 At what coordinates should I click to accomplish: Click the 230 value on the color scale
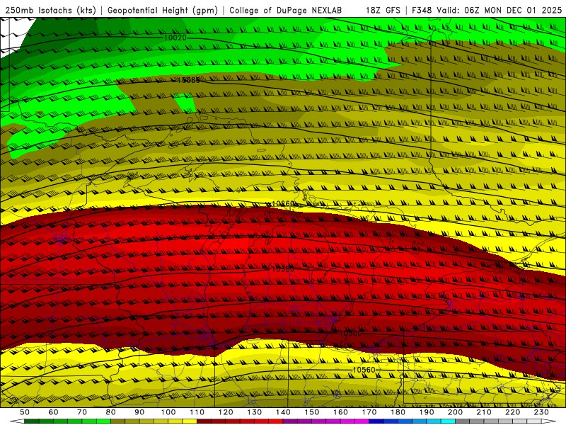click(541, 412)
